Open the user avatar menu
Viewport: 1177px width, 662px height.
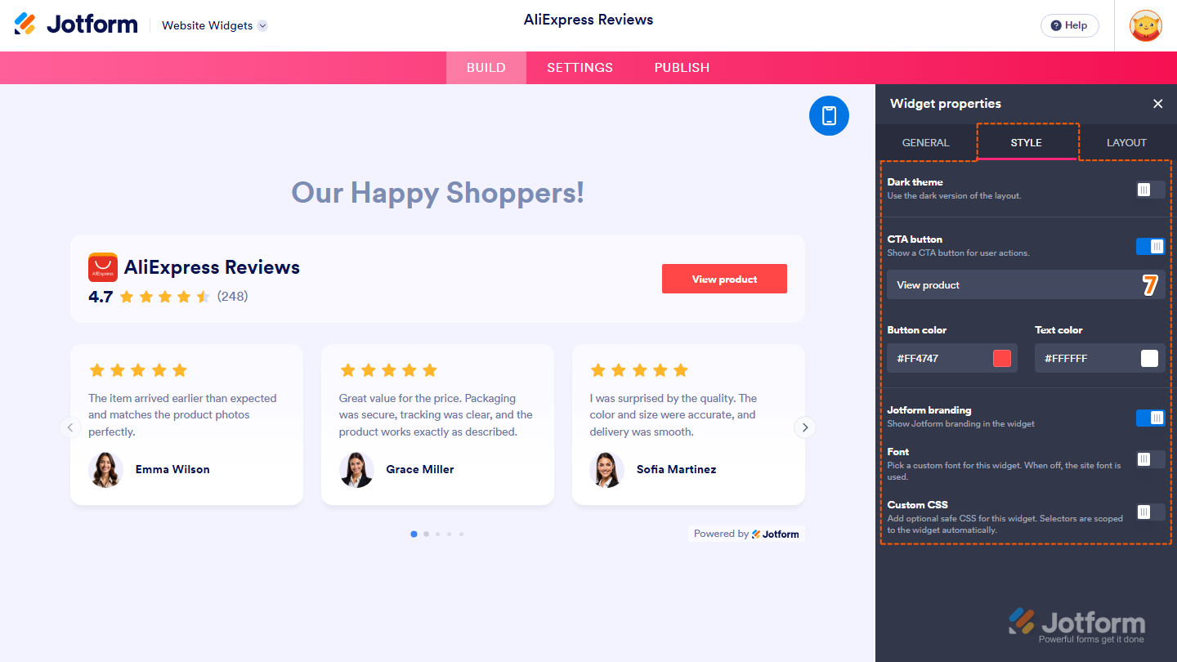1145,25
